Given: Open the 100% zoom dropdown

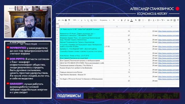Looking at the screenshot, I should [76, 20].
